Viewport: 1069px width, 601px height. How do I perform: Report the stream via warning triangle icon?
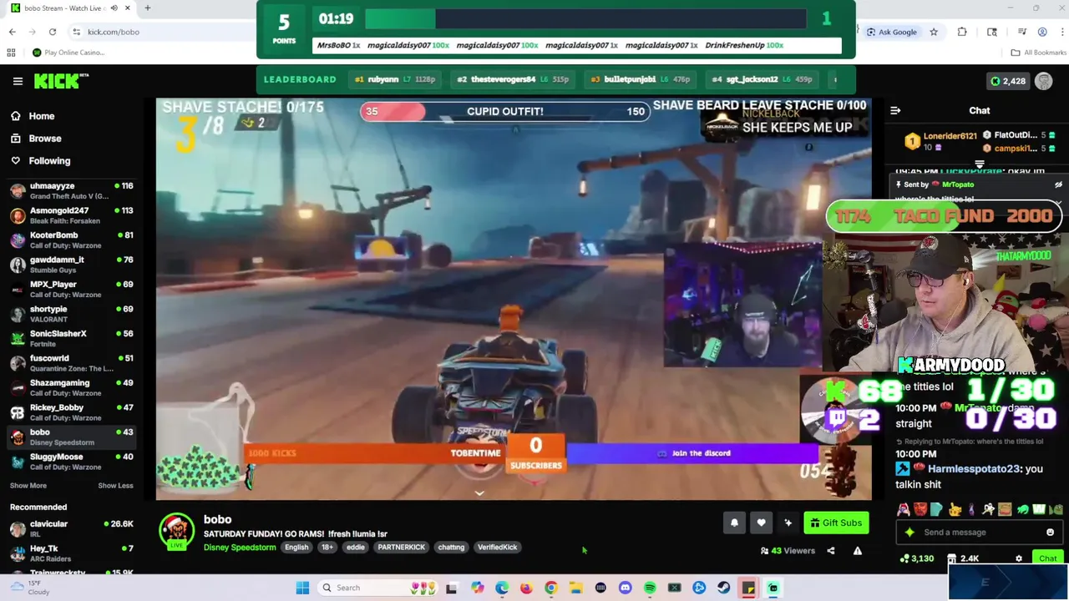(857, 551)
